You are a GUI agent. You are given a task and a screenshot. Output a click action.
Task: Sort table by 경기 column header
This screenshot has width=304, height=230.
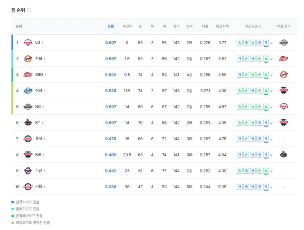click(176, 26)
